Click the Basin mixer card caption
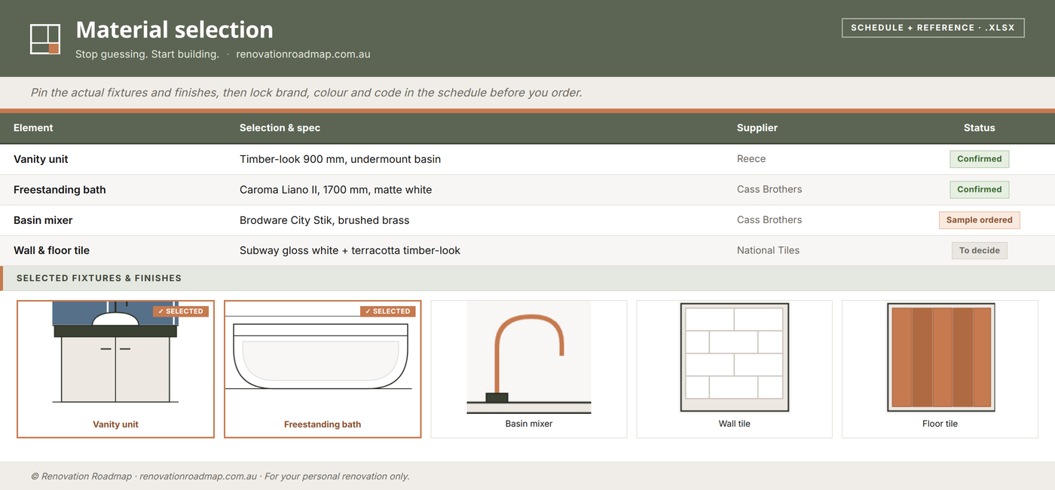 529,424
